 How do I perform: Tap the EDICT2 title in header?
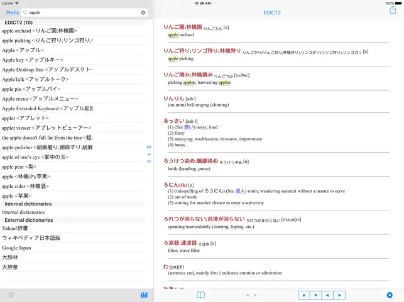[272, 13]
